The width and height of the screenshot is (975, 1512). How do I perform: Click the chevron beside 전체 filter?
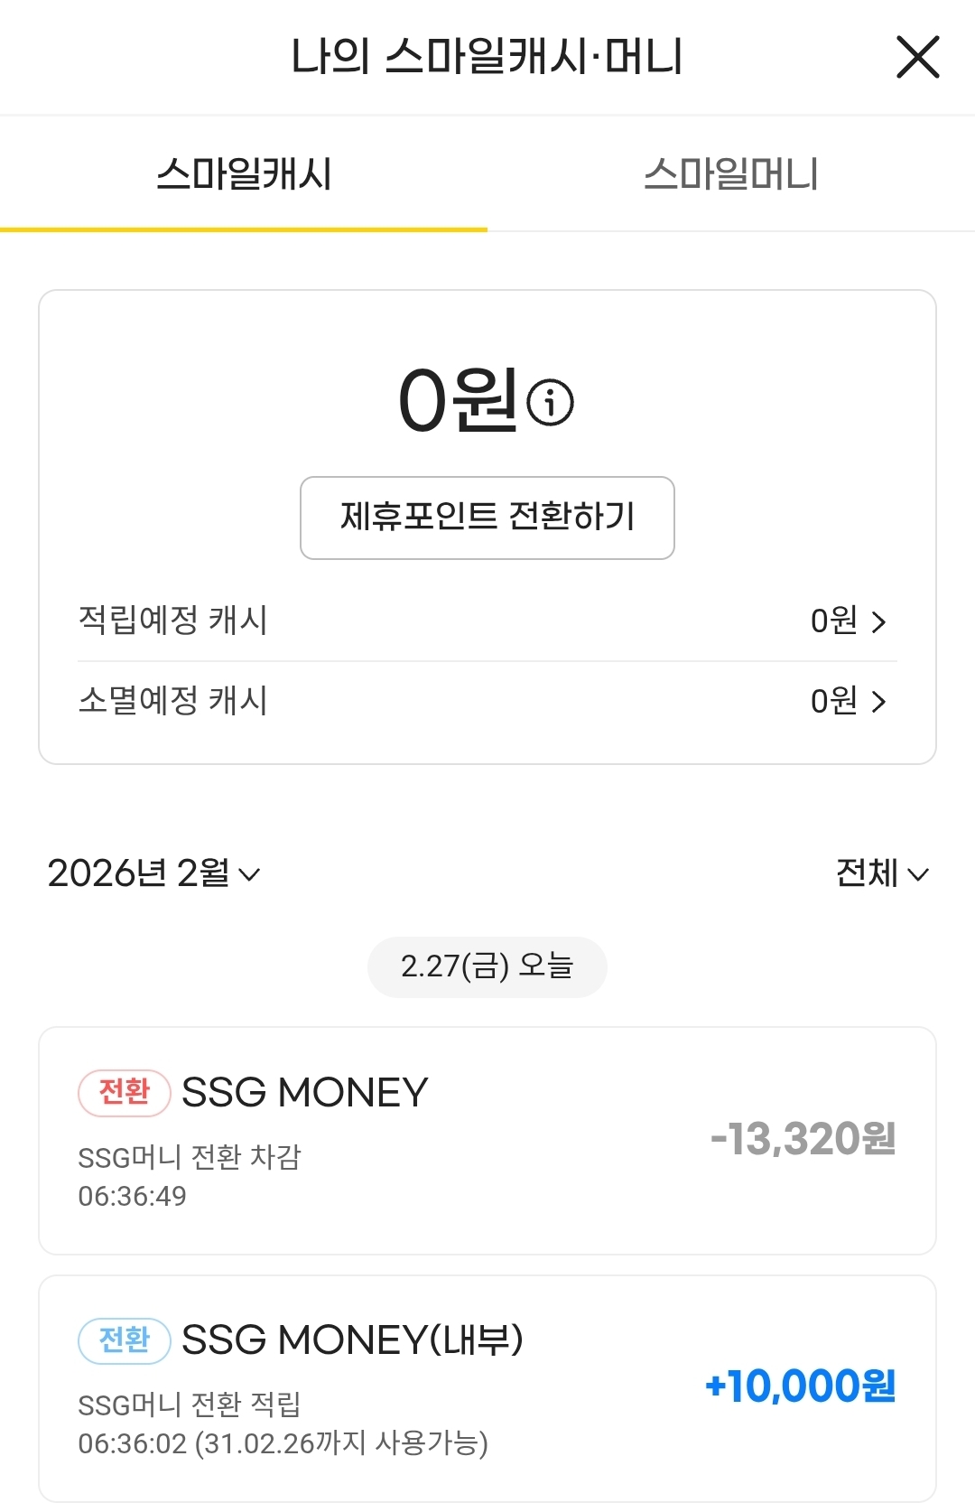coord(918,874)
